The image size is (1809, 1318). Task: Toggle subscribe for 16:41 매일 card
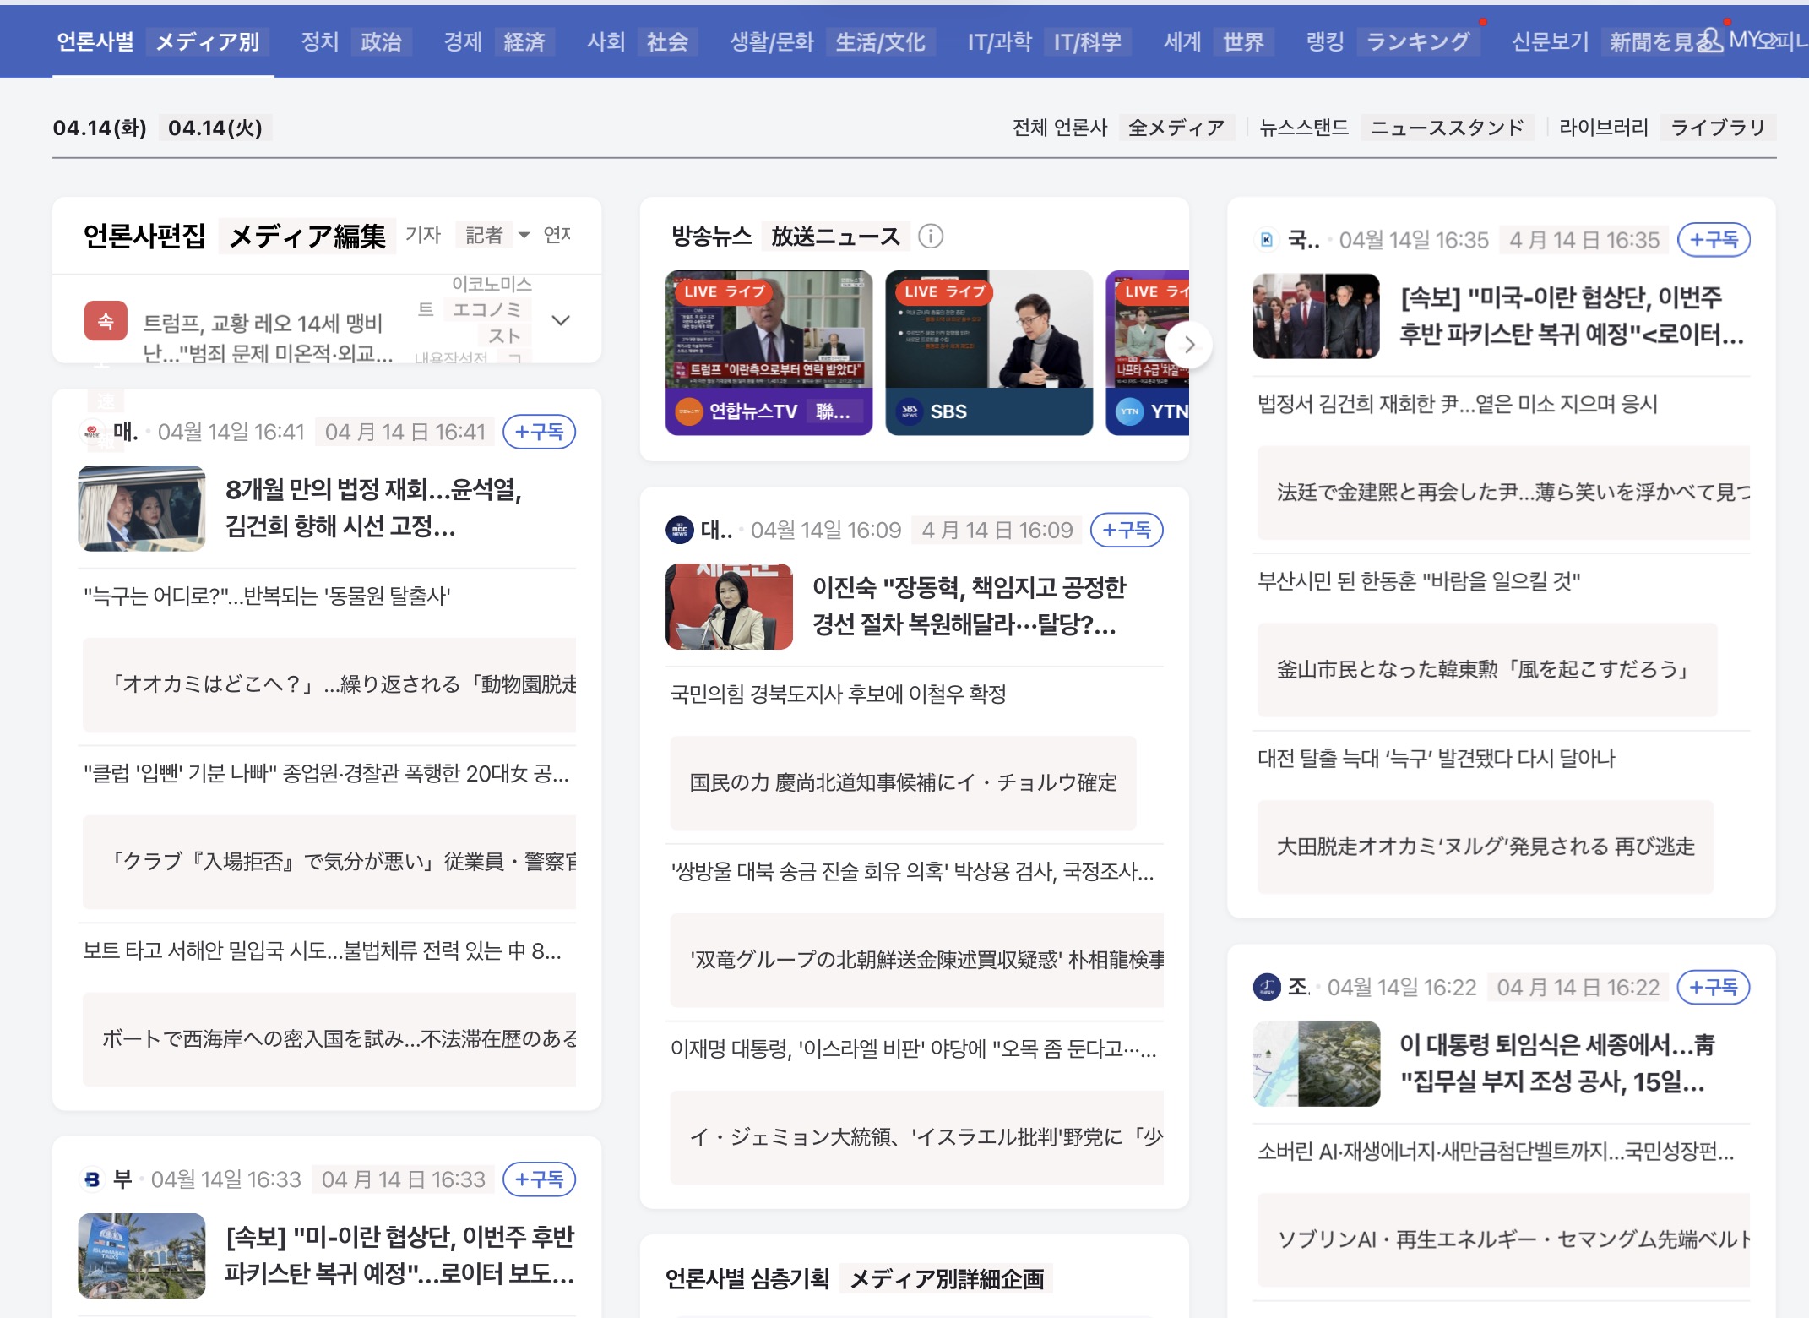[539, 432]
